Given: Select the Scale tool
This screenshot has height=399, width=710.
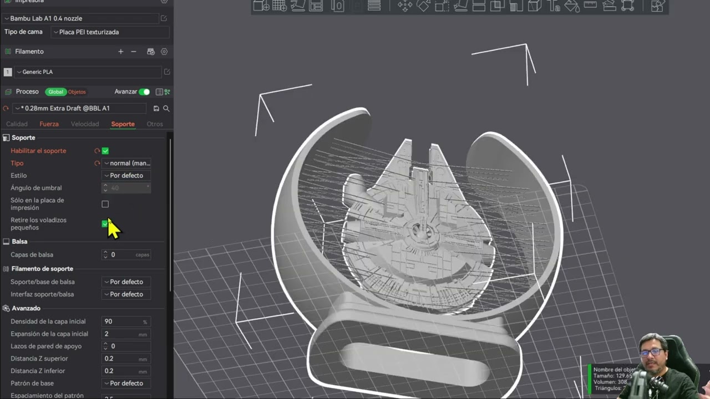Looking at the screenshot, I should click(442, 6).
